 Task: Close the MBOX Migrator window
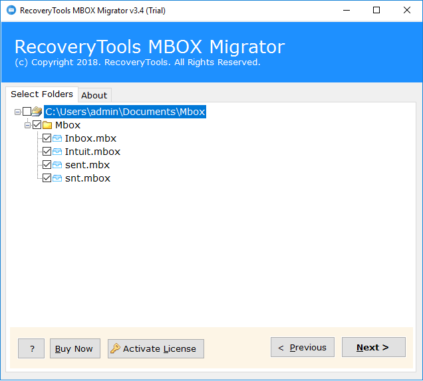[x=407, y=10]
